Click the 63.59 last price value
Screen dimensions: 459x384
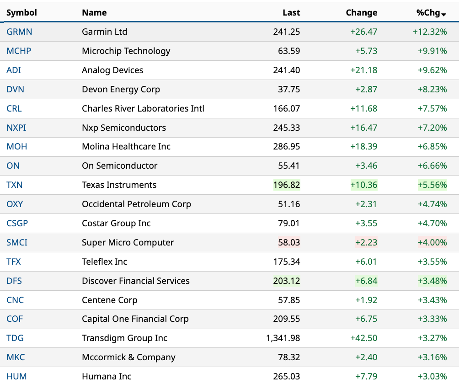[x=289, y=51]
